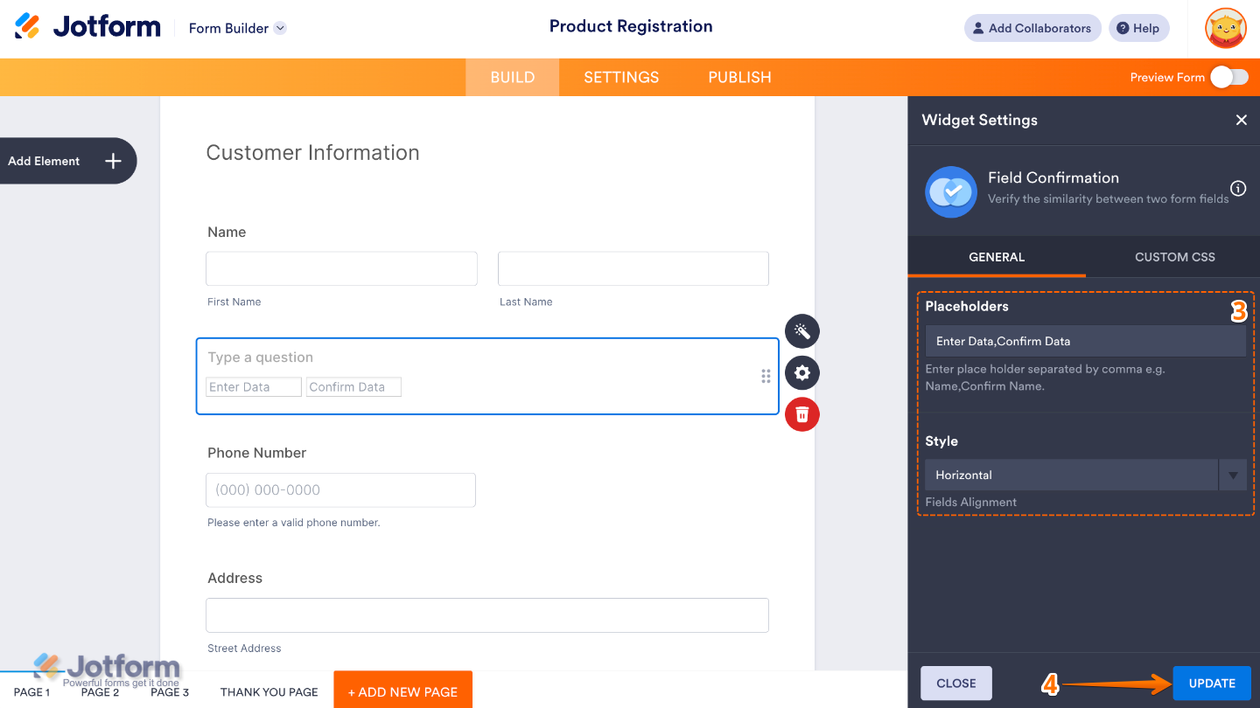Open the Fields Alignment style dropdown

1232,475
